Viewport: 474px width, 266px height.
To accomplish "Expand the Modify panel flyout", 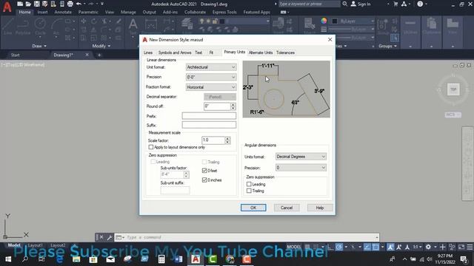I will point(101,46).
